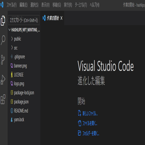Expand the src folder chevron
The width and height of the screenshot is (145, 145).
point(12,48)
